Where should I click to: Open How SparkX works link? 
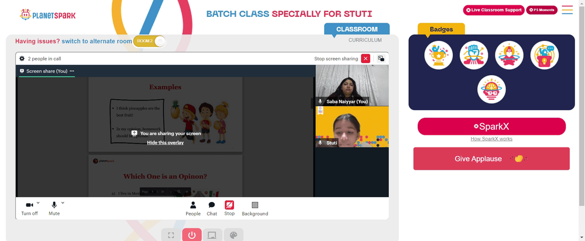pos(491,139)
